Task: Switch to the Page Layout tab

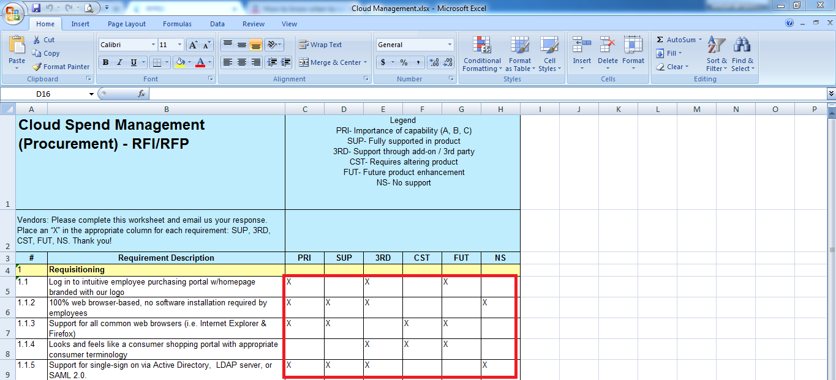Action: 127,24
